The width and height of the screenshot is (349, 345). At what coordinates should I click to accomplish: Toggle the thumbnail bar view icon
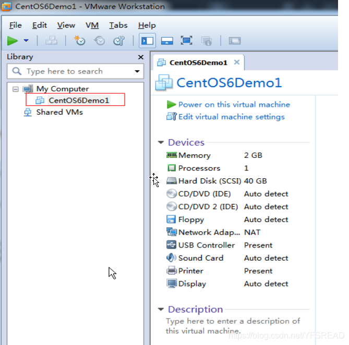click(x=167, y=41)
